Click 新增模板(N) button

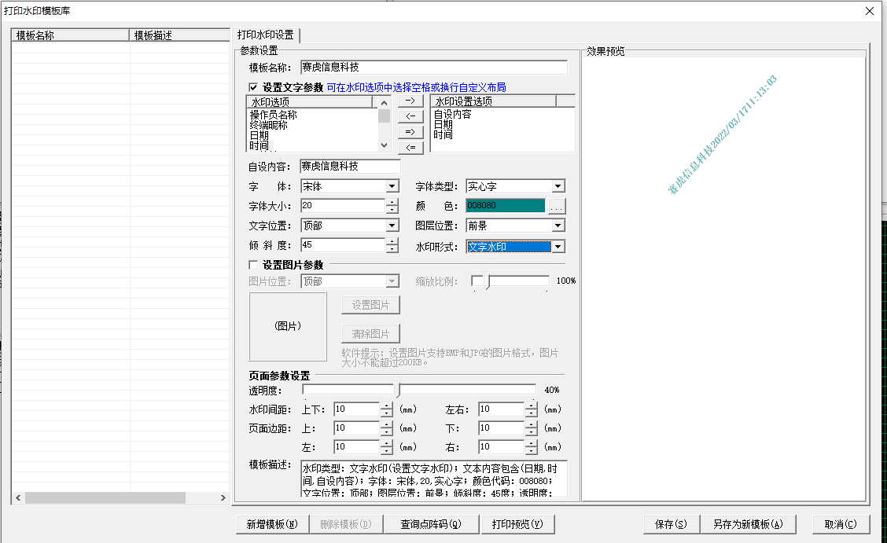pos(272,524)
